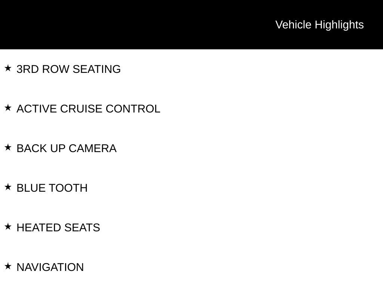Select the ACTIVE CRUISE CONTROL list item
Image resolution: width=383 pixels, height=287 pixels.
tap(88, 109)
